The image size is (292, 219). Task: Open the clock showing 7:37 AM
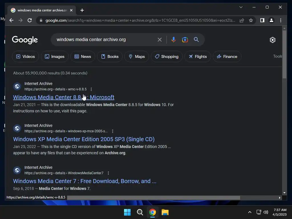click(279, 212)
